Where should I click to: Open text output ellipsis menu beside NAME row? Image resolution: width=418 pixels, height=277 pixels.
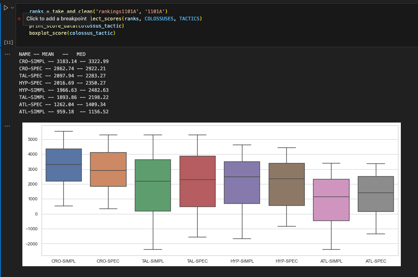(7, 54)
